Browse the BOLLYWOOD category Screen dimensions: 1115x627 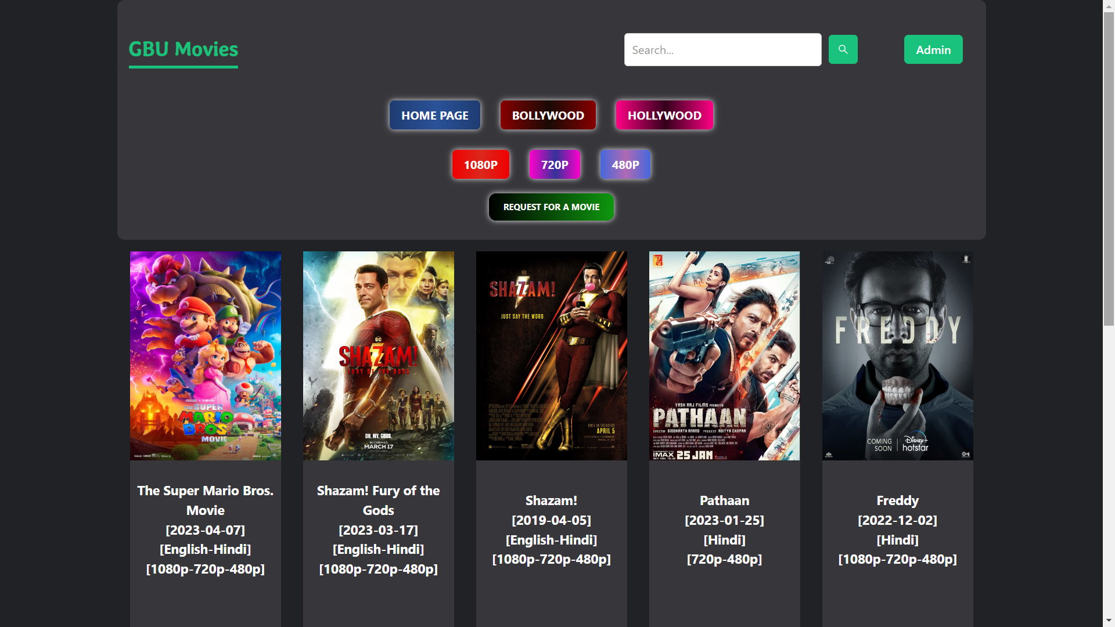click(548, 115)
